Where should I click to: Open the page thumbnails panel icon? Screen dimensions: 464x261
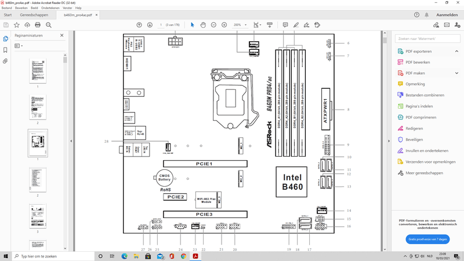(x=5, y=39)
